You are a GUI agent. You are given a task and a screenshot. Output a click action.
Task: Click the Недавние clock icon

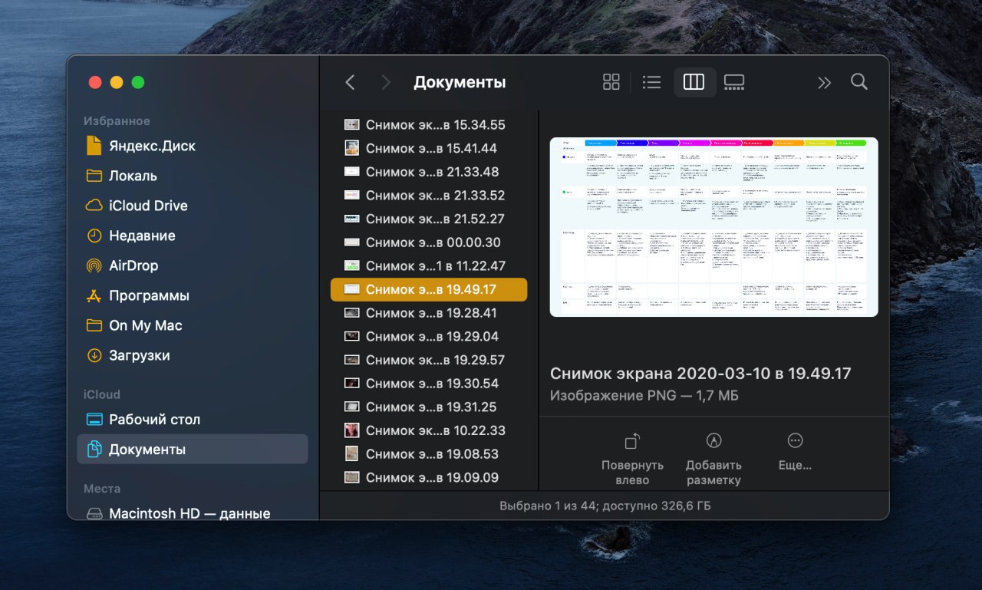point(94,236)
